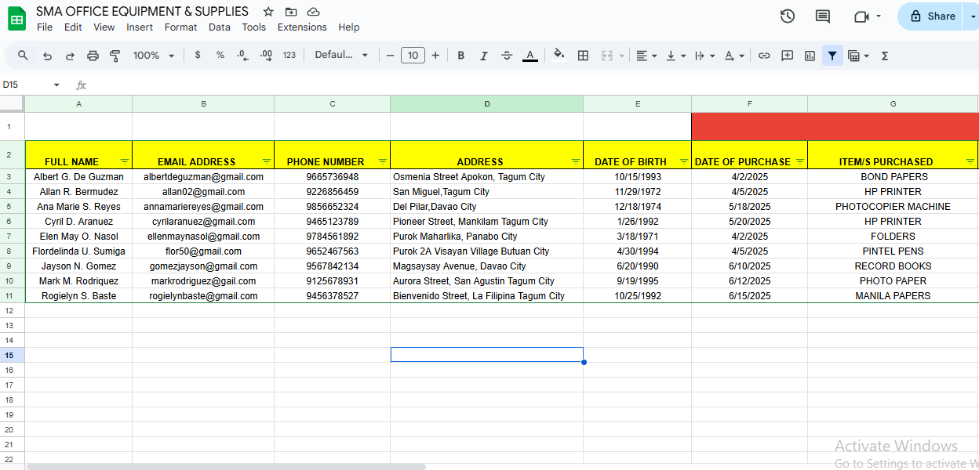
Task: Toggle bold formatting
Action: pos(461,56)
